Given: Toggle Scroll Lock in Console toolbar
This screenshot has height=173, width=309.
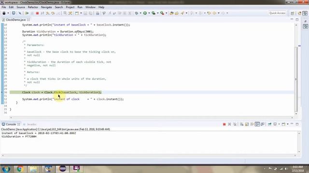Looking at the screenshot, I should click(247, 124).
